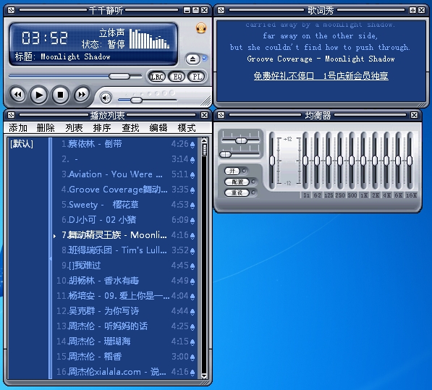Stop playback with the stop button

pos(60,95)
